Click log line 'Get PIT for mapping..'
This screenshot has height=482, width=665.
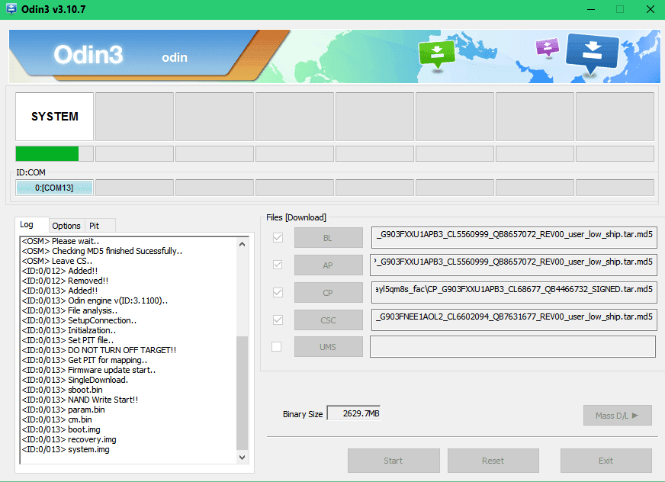(x=85, y=360)
